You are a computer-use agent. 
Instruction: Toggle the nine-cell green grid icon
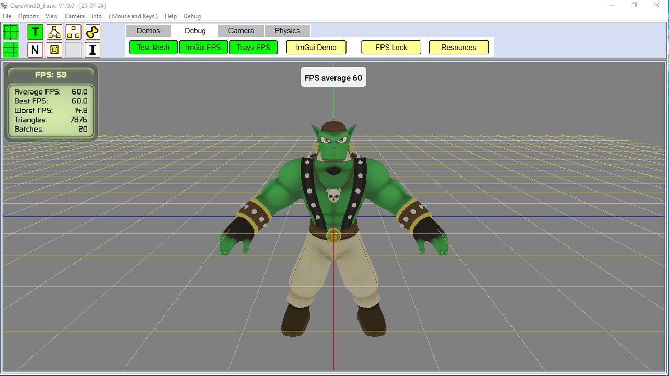pyautogui.click(x=11, y=50)
